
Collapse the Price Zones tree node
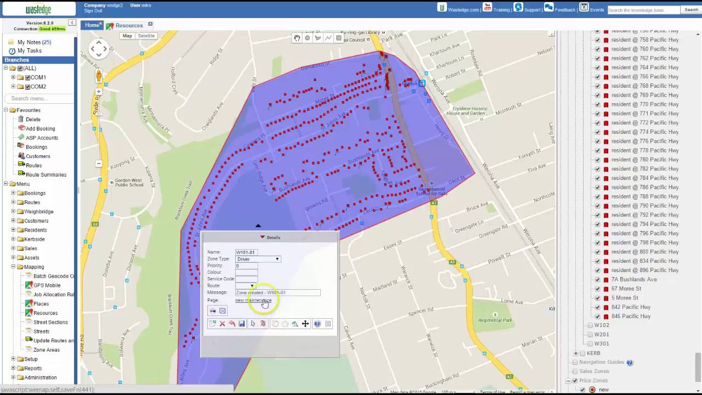tap(568, 381)
